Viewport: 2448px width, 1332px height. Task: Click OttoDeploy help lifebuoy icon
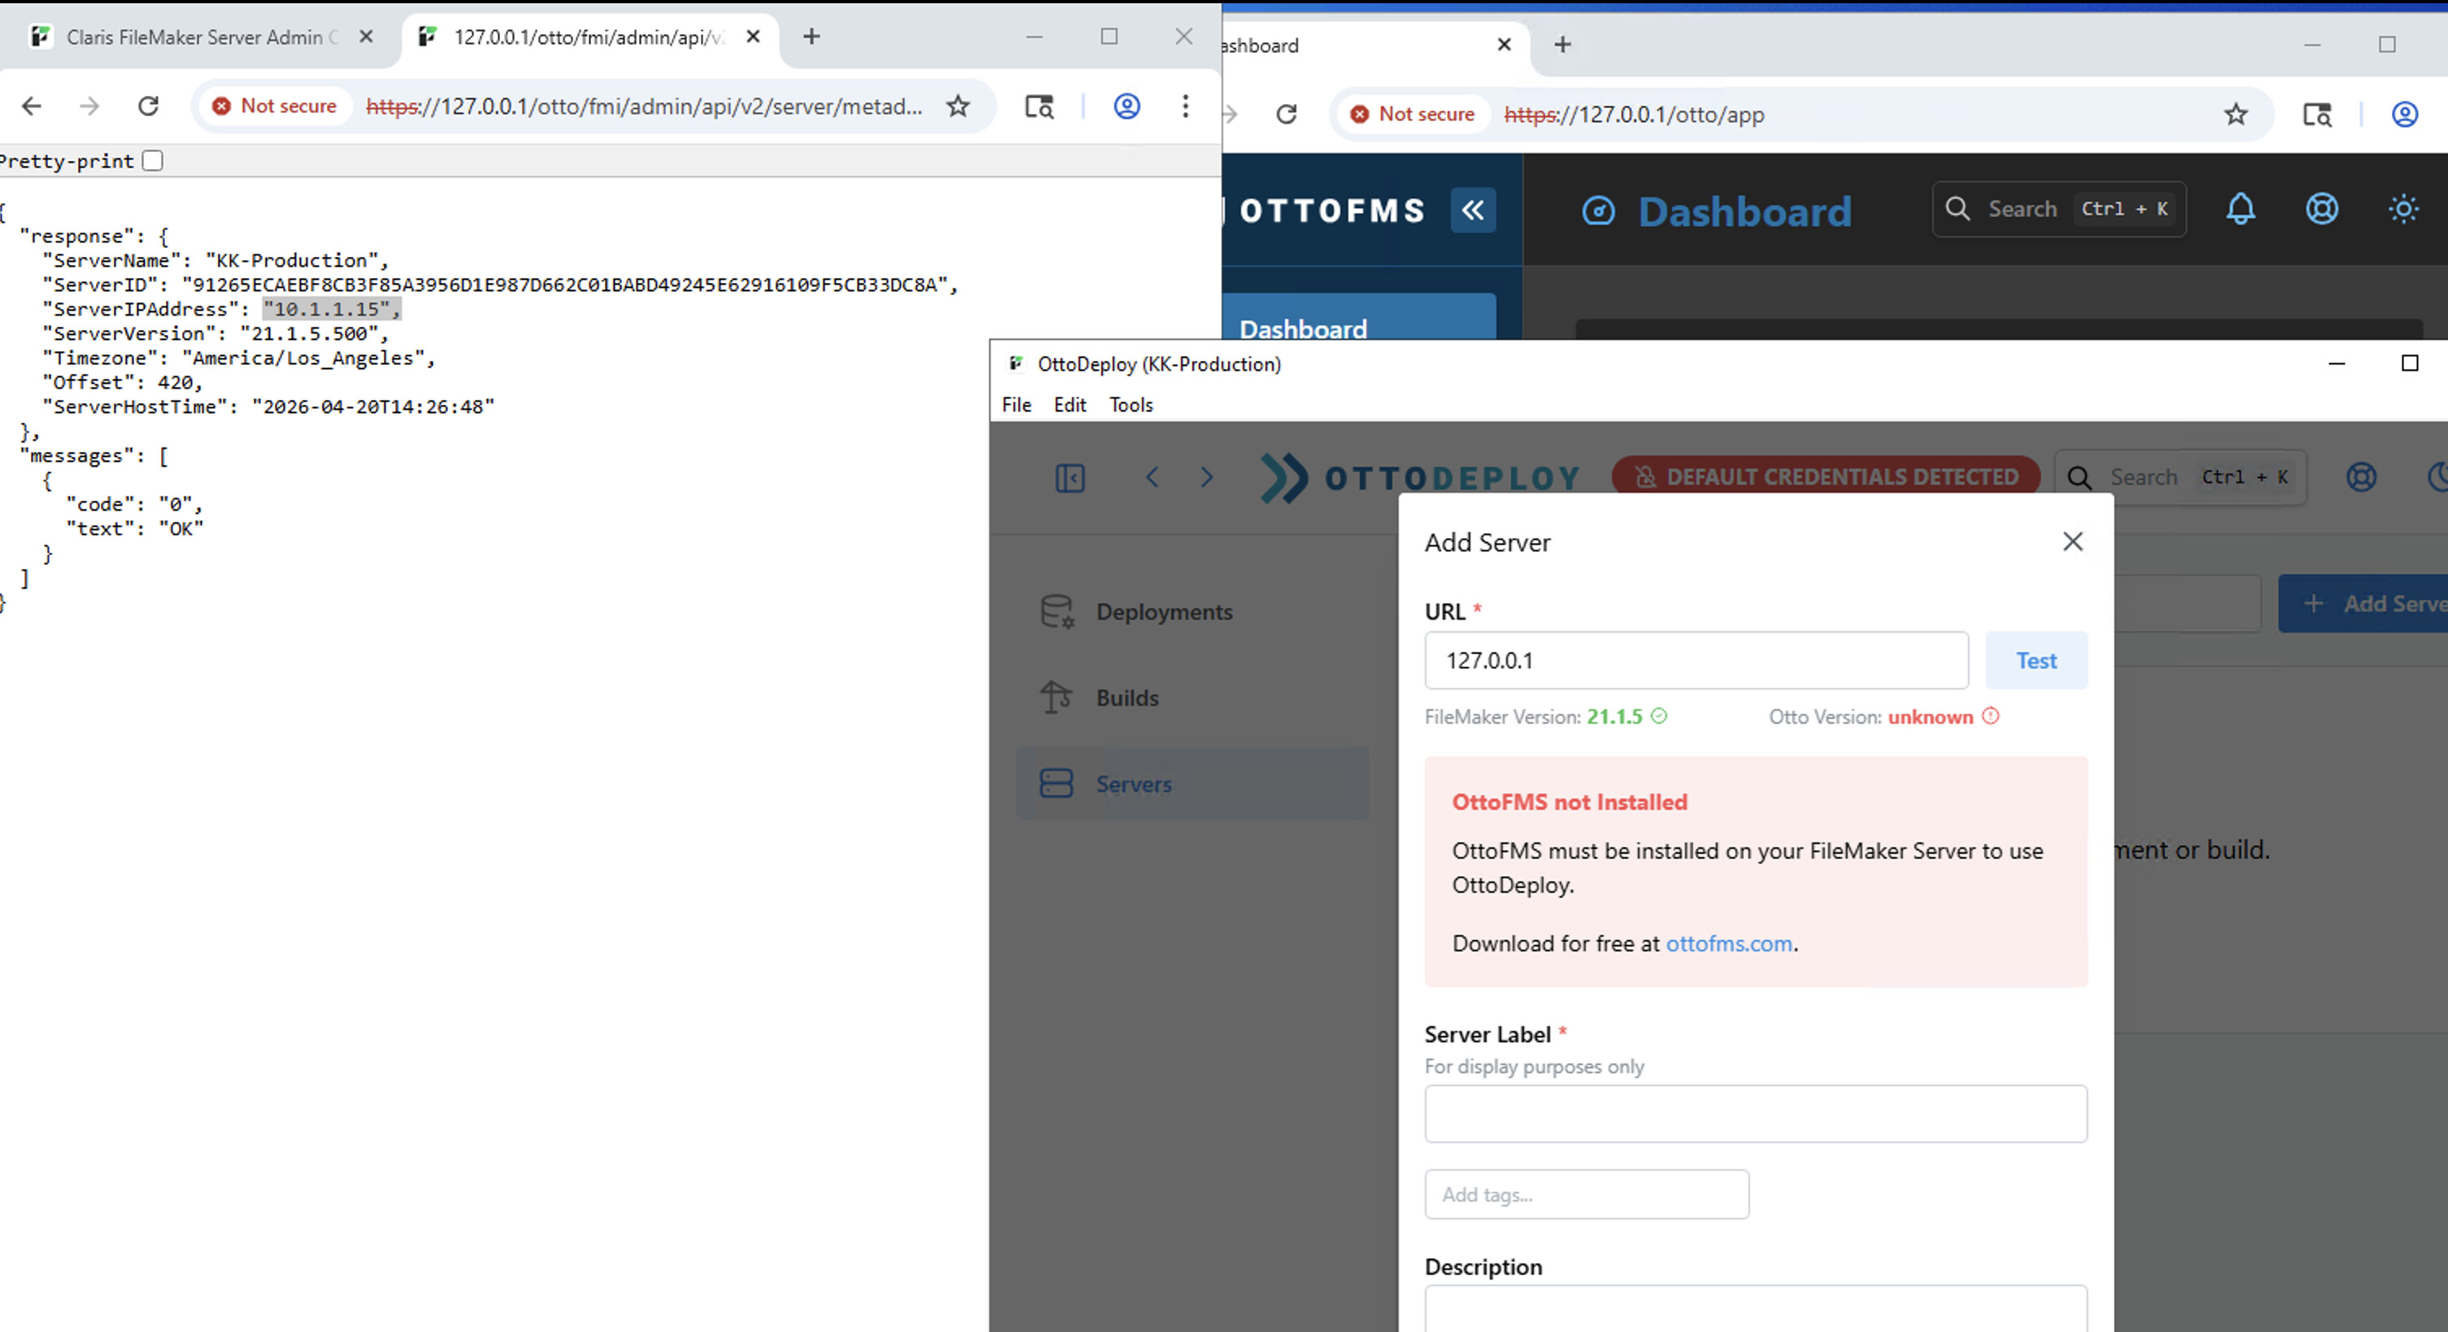click(2360, 477)
